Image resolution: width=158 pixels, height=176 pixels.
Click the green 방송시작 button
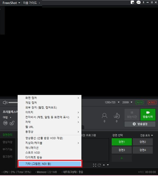pyautogui.click(x=148, y=115)
